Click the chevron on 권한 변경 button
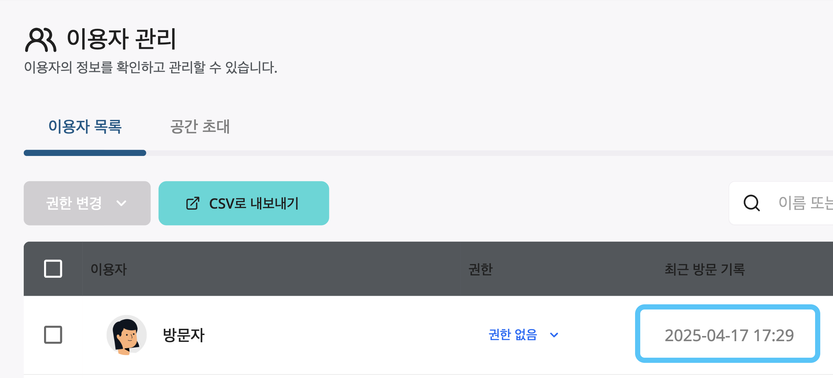The image size is (833, 378). pyautogui.click(x=121, y=203)
